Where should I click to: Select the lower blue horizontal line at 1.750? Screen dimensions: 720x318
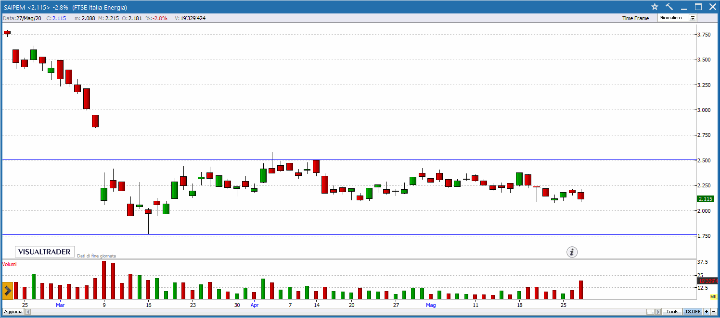point(348,235)
